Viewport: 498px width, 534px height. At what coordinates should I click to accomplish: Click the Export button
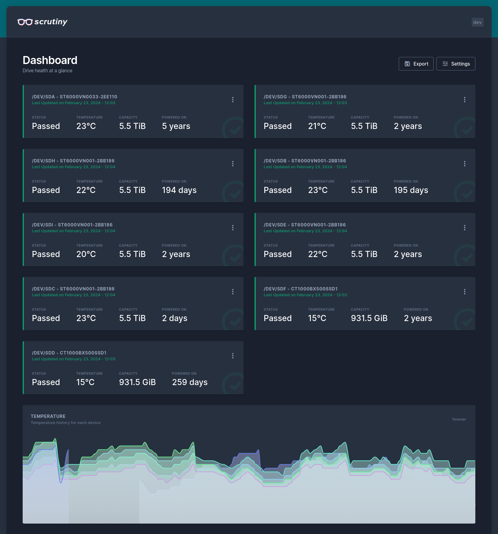point(416,64)
